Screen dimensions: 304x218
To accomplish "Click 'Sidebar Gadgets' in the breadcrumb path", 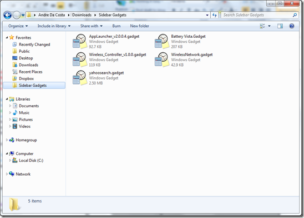I will click(x=113, y=15).
